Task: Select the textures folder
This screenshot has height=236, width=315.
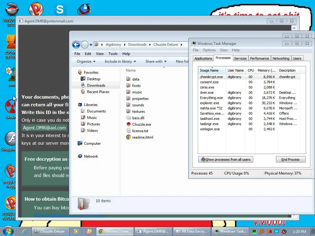Action: pyautogui.click(x=138, y=111)
